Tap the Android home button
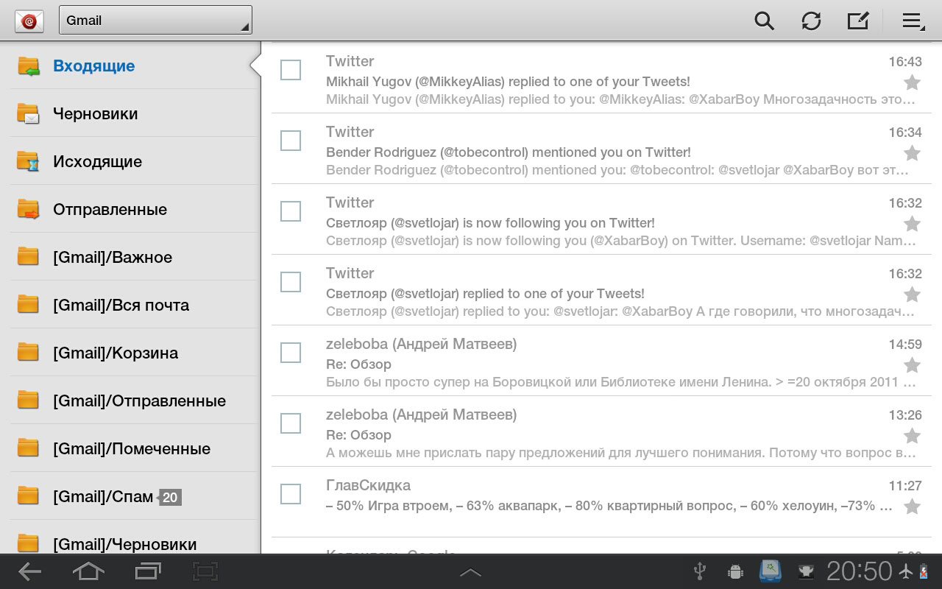This screenshot has height=589, width=942. 88,571
